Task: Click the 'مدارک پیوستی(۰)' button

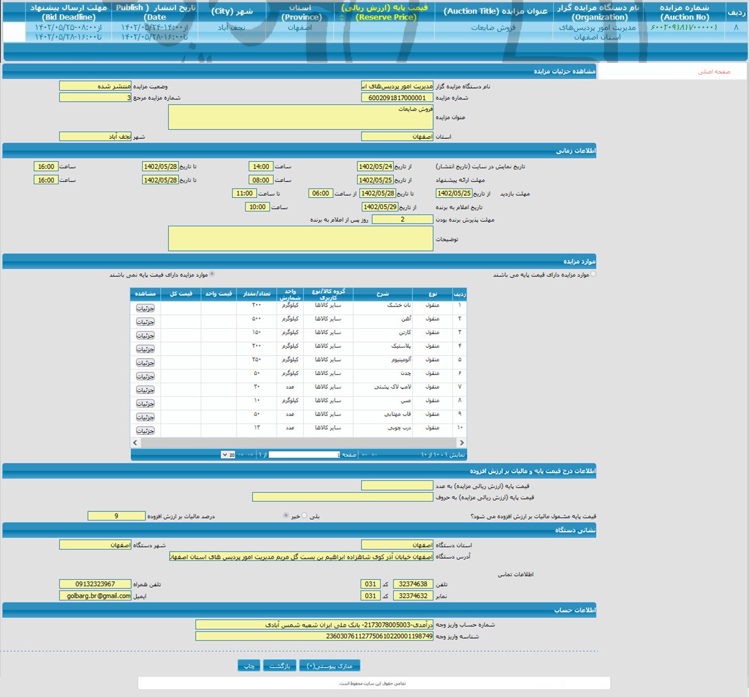Action: (x=330, y=666)
